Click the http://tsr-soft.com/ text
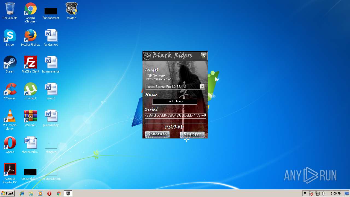 [159, 79]
